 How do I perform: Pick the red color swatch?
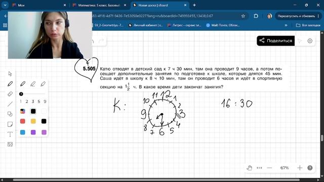22,121
